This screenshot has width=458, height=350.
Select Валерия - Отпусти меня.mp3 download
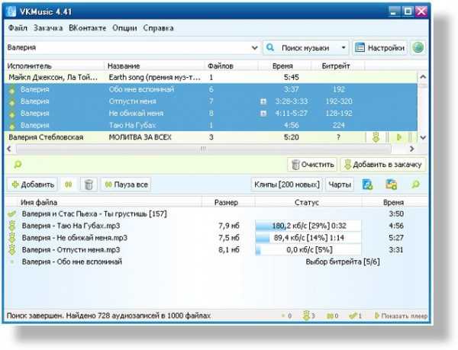click(216, 249)
